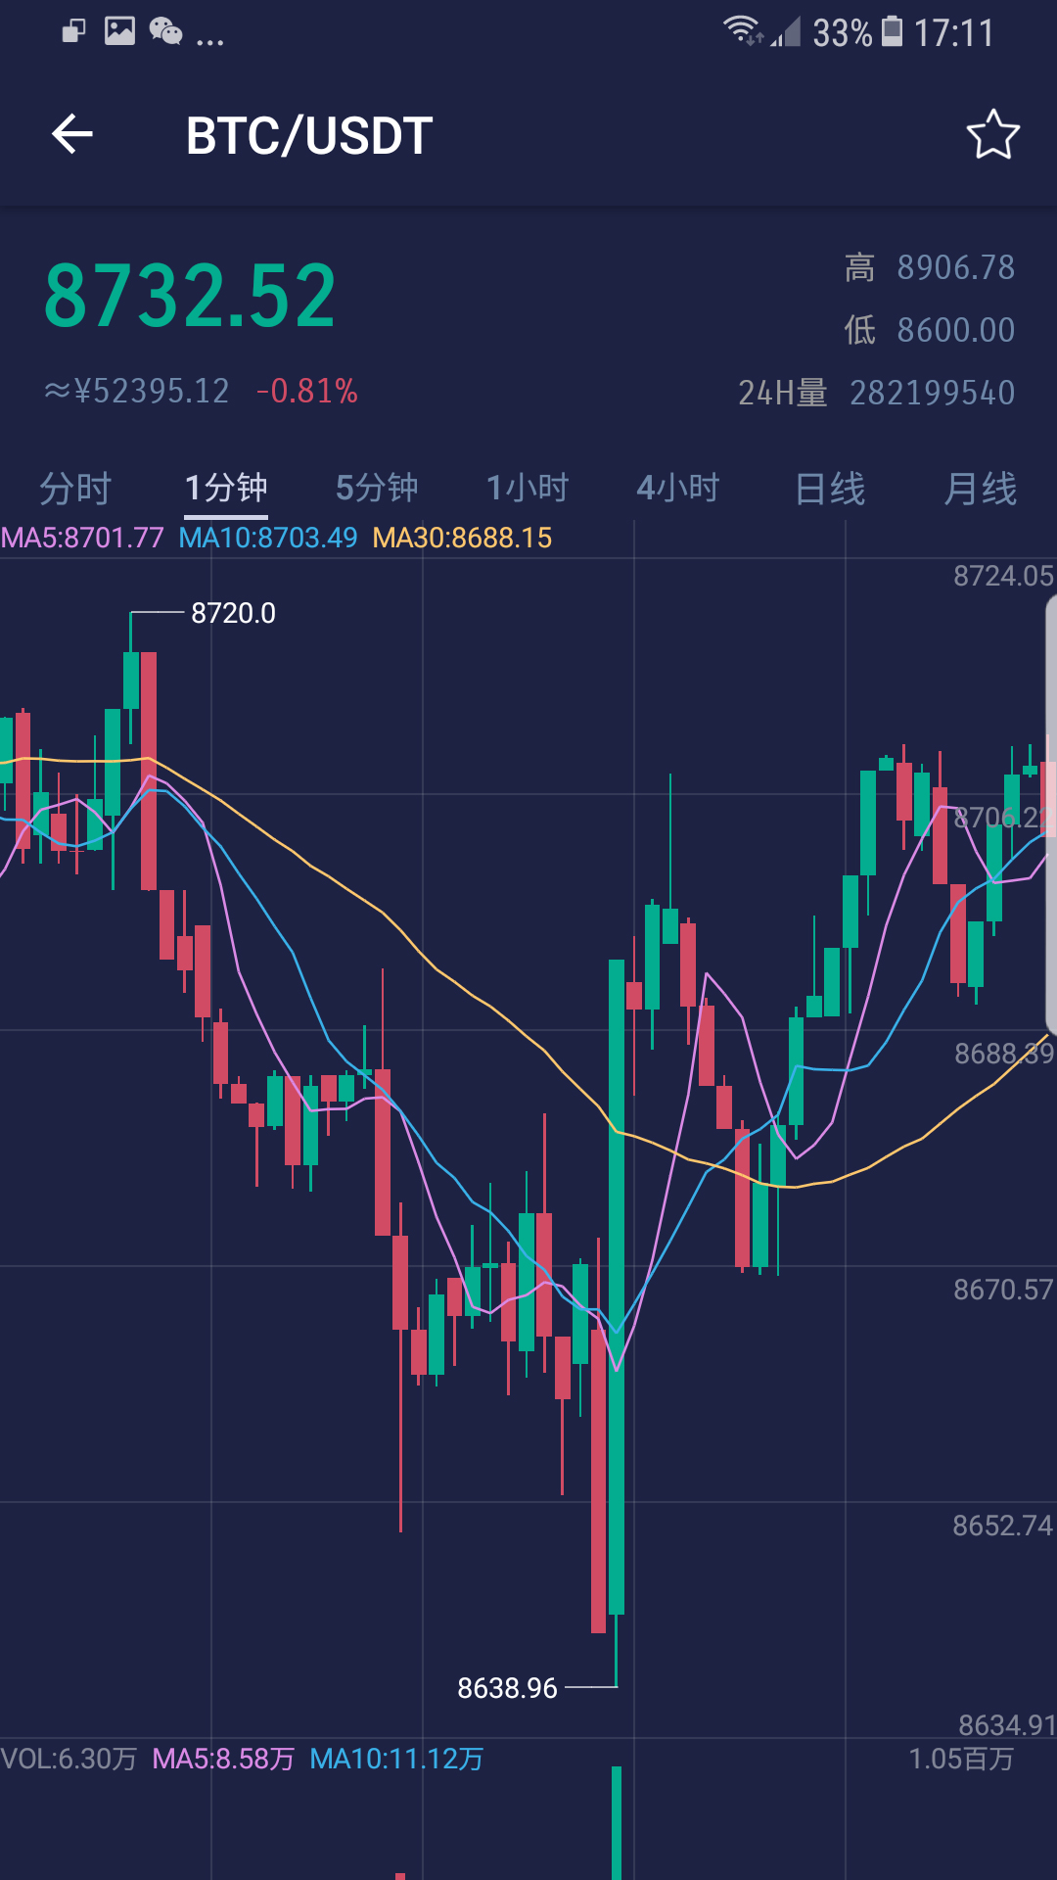Viewport: 1057px width, 1880px height.
Task: Toggle the favorite star for BTC/USDT
Action: click(x=992, y=134)
